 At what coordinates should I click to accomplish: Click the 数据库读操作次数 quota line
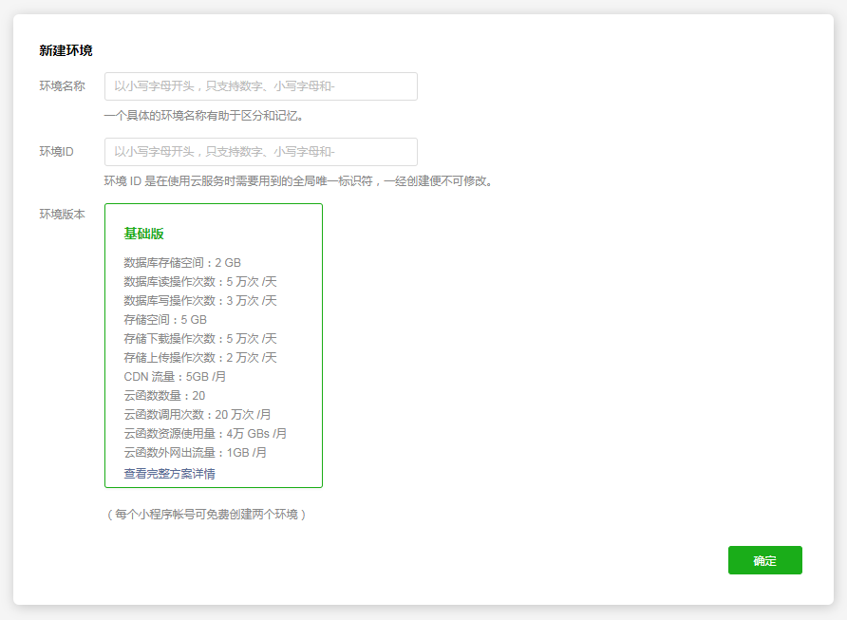tap(199, 282)
